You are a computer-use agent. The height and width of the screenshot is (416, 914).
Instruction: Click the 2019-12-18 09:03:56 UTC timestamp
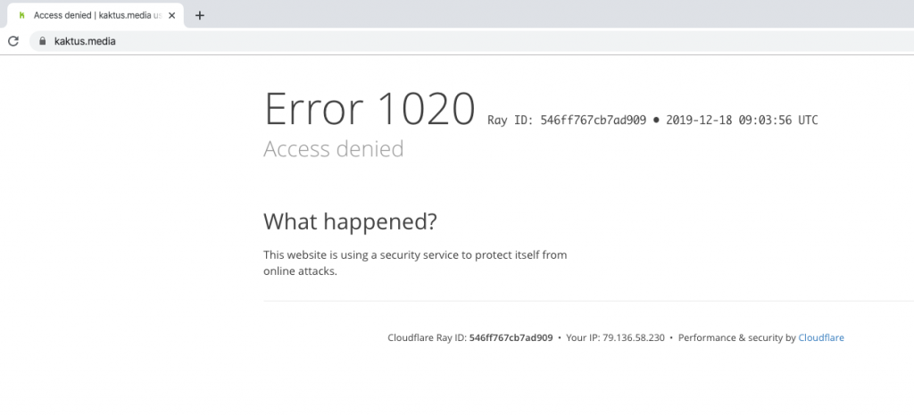click(742, 120)
